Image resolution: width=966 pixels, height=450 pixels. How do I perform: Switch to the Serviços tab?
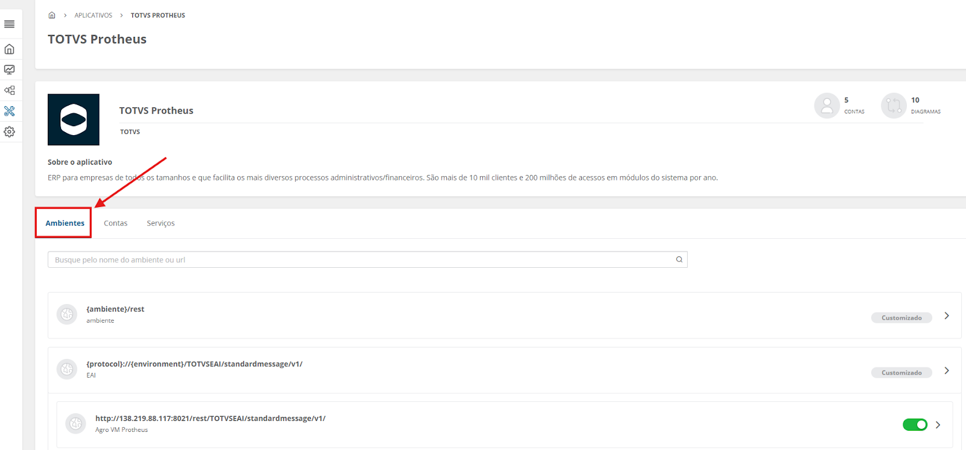tap(161, 223)
